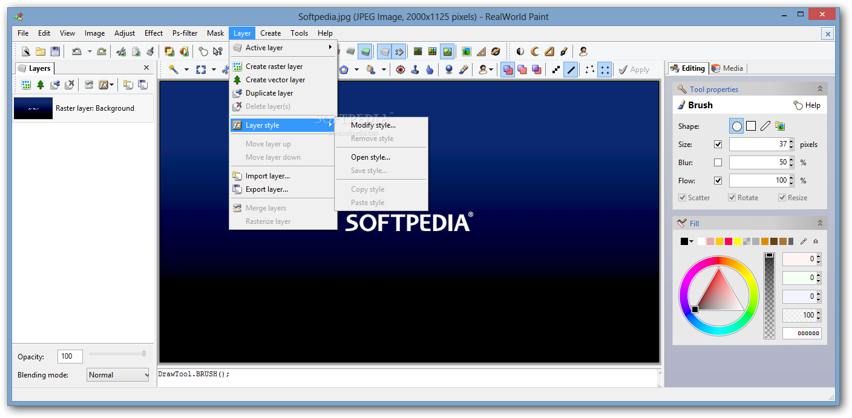
Task: Pick the yellow color swatch
Action: click(738, 241)
